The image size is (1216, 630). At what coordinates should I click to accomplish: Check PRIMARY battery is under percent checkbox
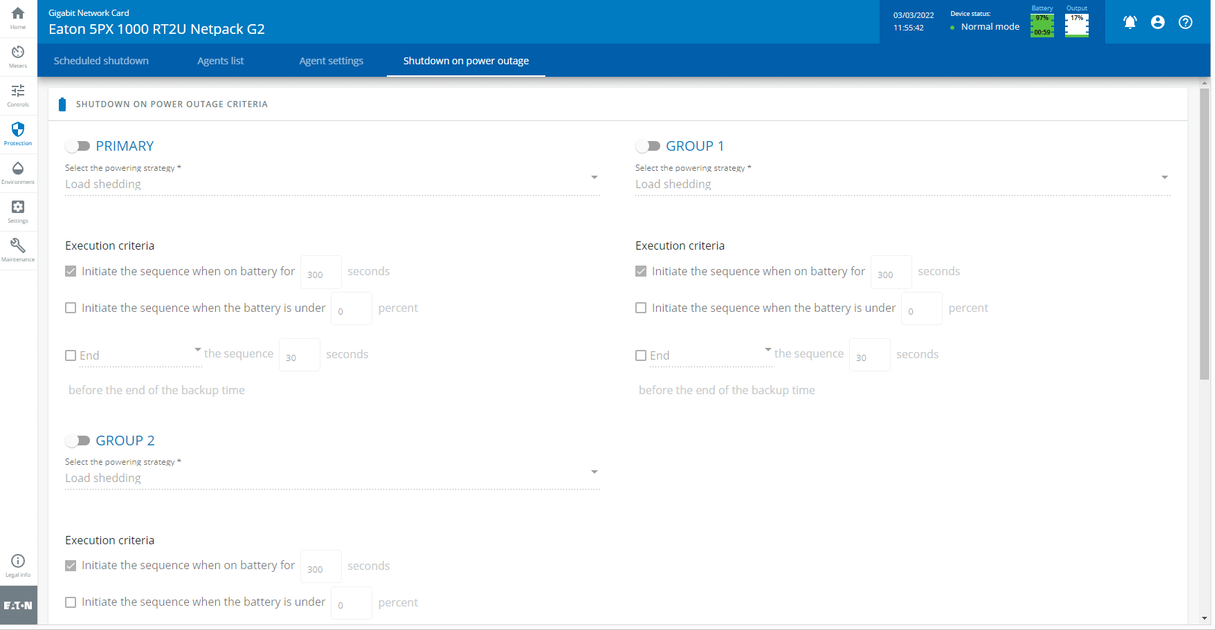[71, 308]
